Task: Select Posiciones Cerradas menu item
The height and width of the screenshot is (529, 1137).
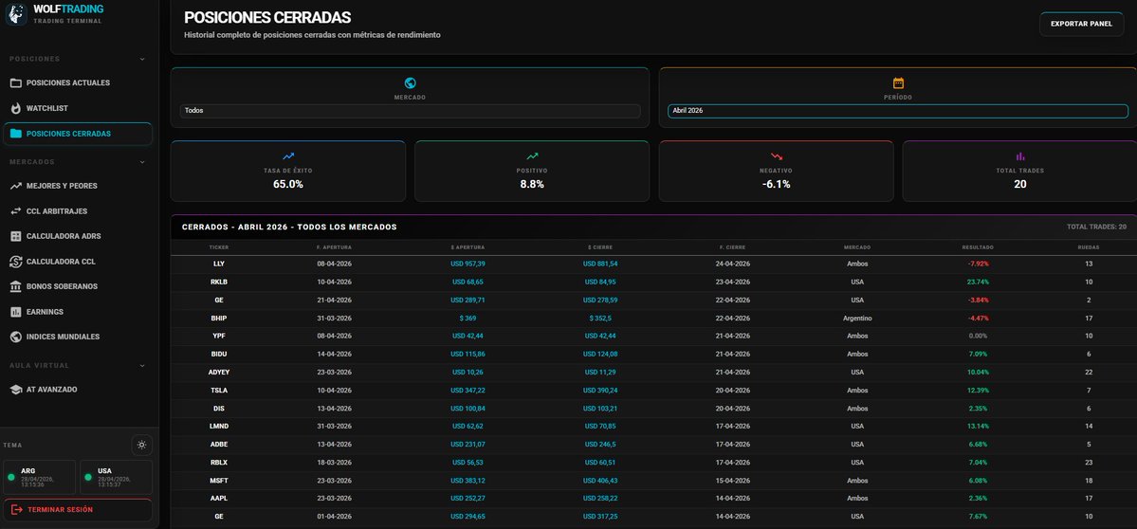Action: (78, 134)
